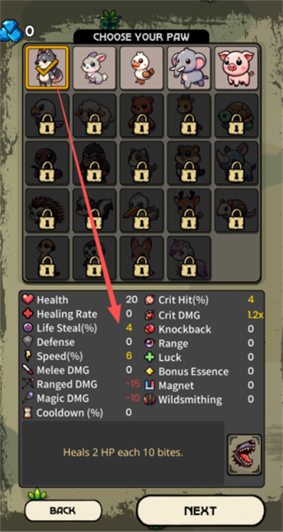
Task: Go to the next screen with NEXT
Action: (x=201, y=511)
